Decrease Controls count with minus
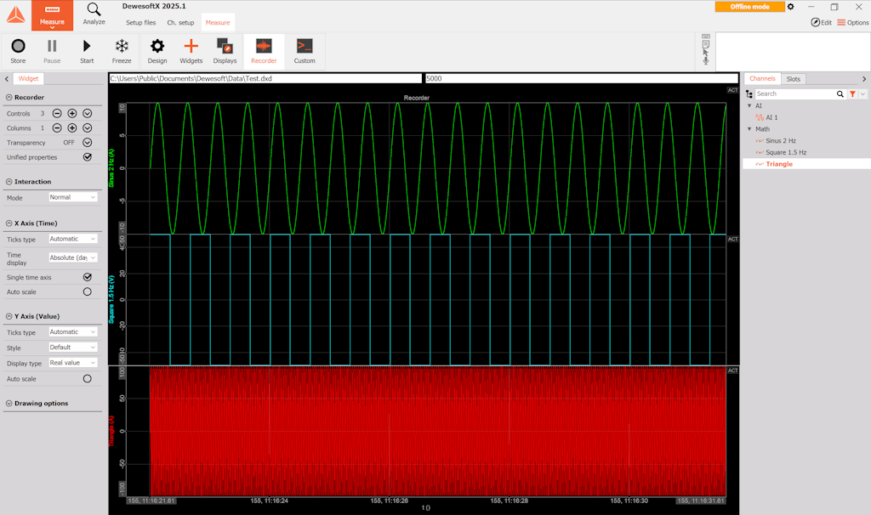This screenshot has width=871, height=515. point(57,113)
